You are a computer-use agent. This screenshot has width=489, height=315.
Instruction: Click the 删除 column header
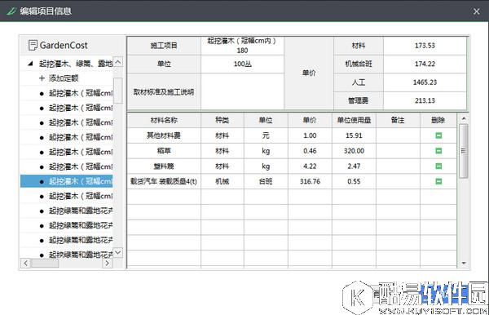coord(438,120)
